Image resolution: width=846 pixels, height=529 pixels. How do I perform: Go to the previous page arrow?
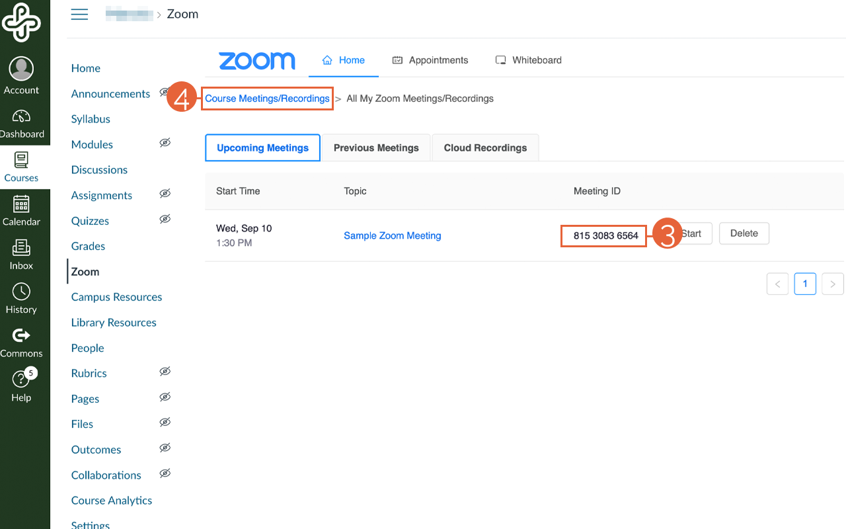pyautogui.click(x=777, y=284)
